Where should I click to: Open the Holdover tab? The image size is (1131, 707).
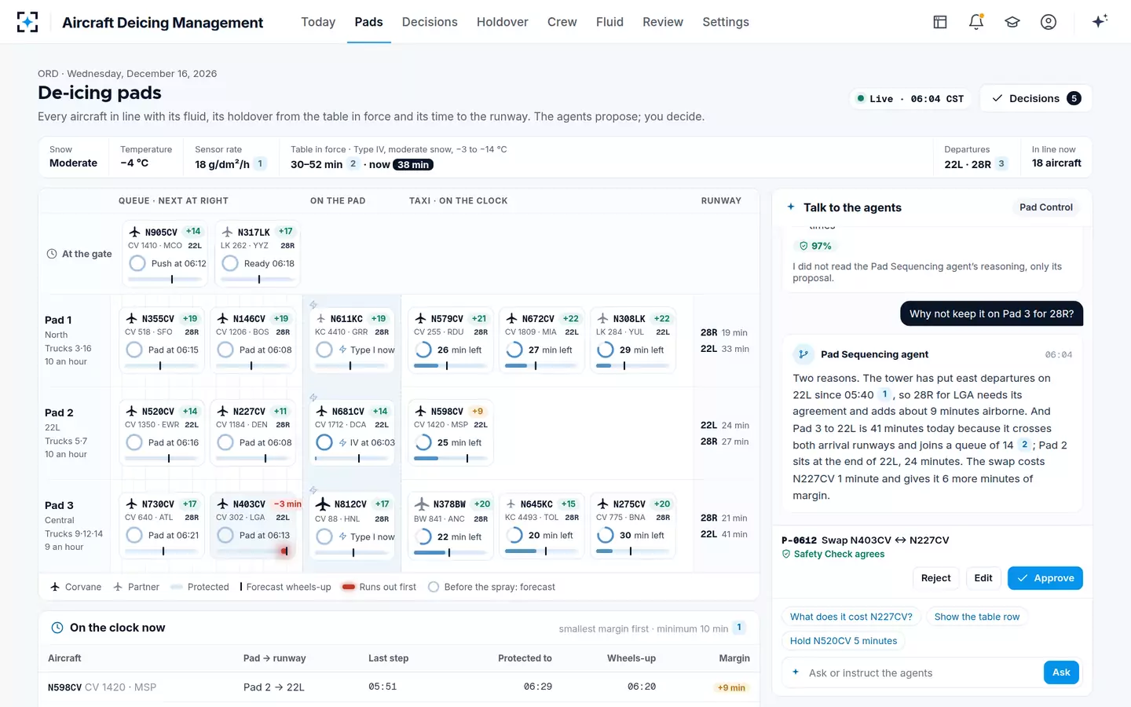[x=502, y=22]
